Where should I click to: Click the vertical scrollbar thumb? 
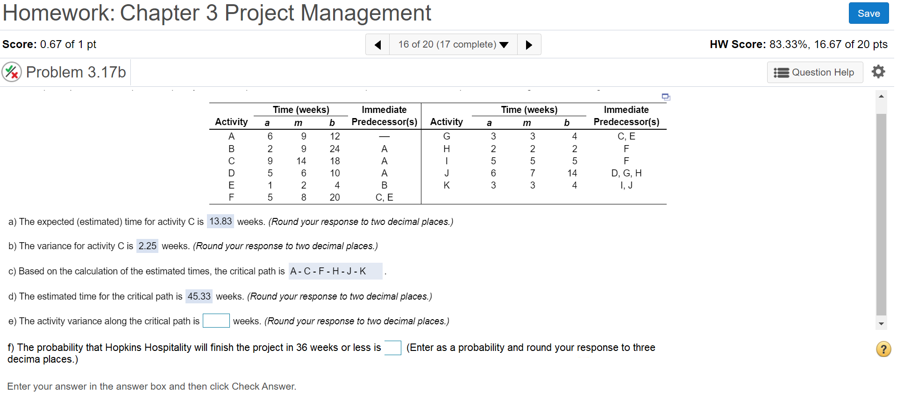881,214
